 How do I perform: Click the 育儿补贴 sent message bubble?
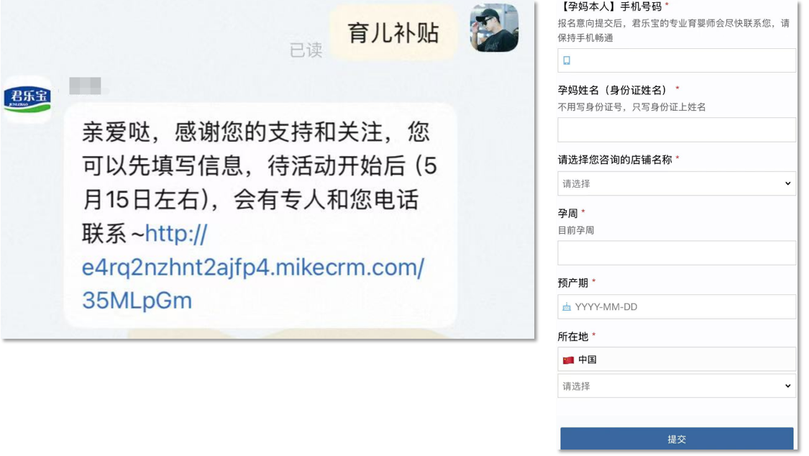pos(393,32)
